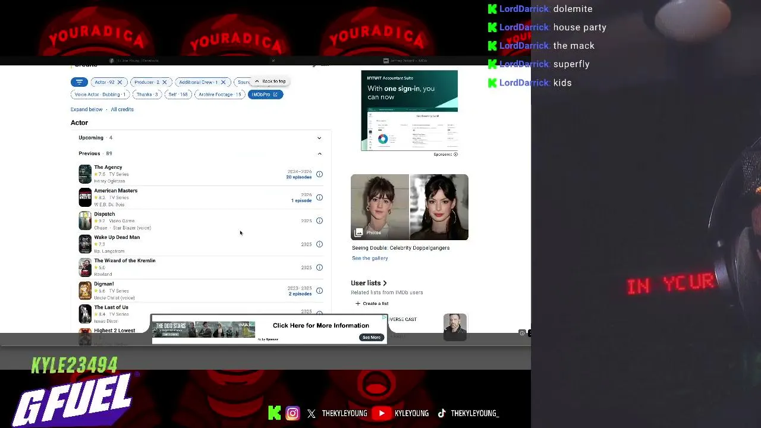Select the Self 156 filter chip
This screenshot has width=761, height=428.
tap(178, 95)
